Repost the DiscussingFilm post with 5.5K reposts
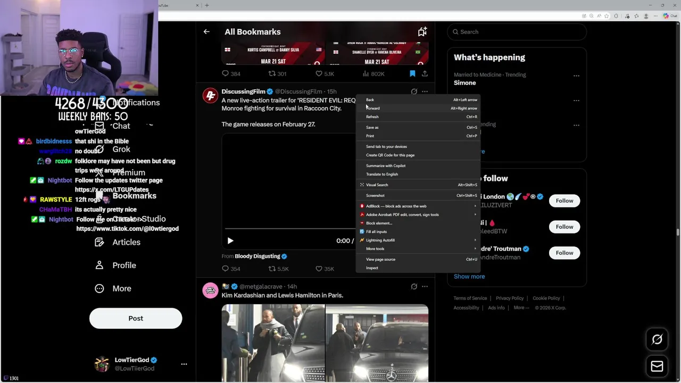The width and height of the screenshot is (681, 383). click(x=278, y=269)
